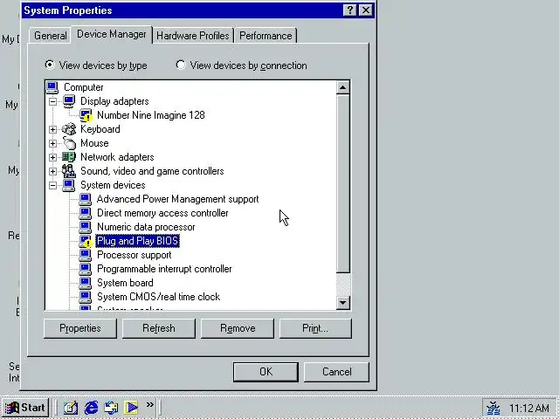Click the System CMOS/real time clock icon

coord(86,297)
